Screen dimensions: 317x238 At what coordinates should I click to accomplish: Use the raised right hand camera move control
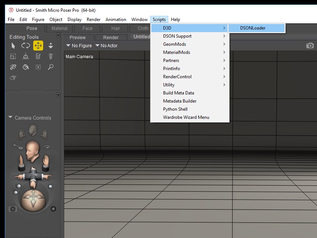[x=46, y=163]
